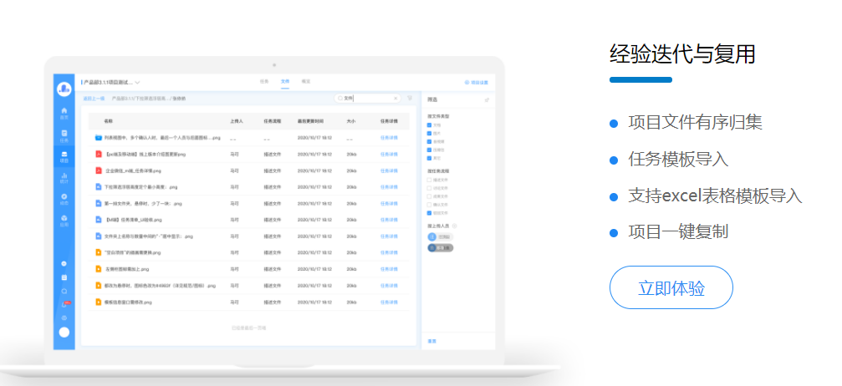The image size is (842, 386).
Task: Click 任务模板导入 bullet text
Action: click(678, 160)
